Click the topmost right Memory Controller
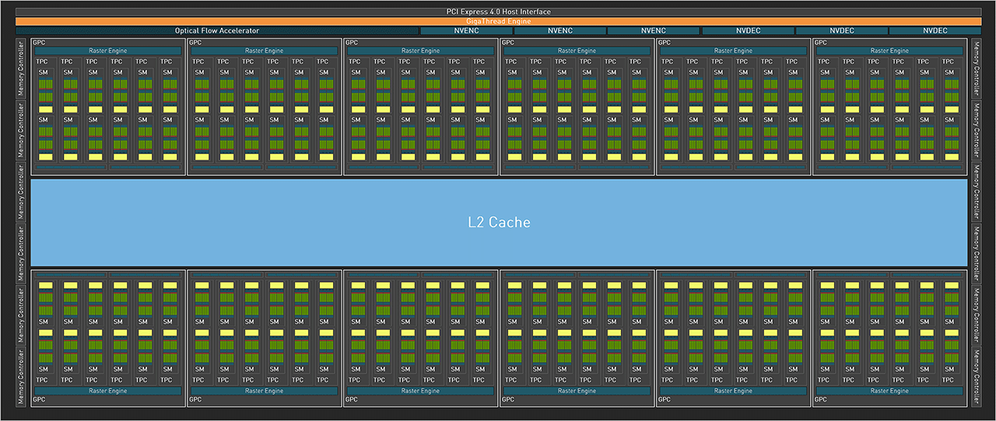Screen dimensions: 996x421 (977, 68)
